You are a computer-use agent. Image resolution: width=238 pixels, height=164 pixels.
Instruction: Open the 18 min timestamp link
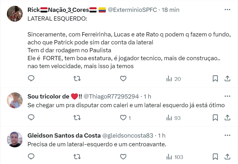coord(170,10)
